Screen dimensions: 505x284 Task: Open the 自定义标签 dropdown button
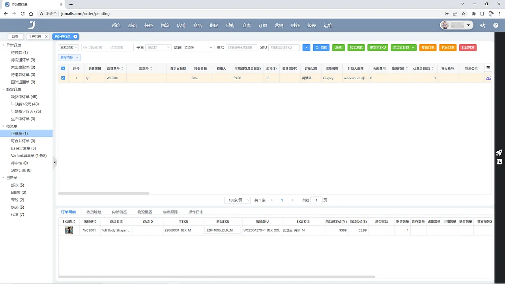pos(403,47)
